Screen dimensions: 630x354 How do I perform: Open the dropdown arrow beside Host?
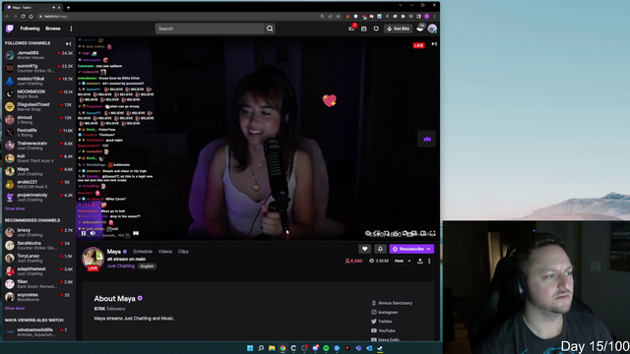coord(409,261)
